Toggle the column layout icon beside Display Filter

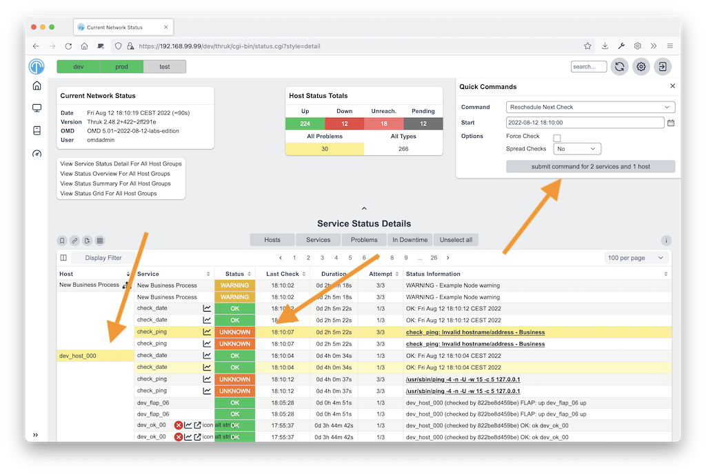click(63, 258)
